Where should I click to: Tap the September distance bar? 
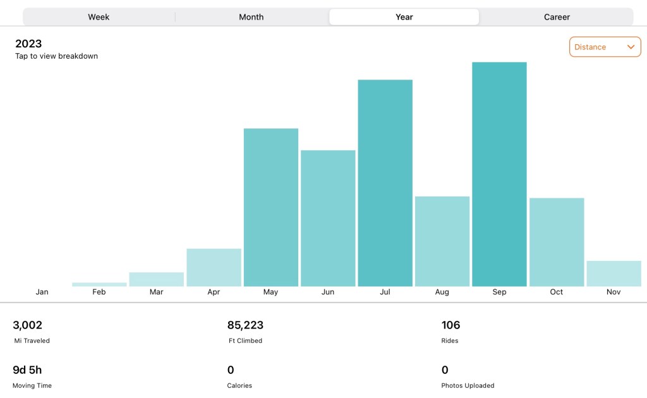coord(499,174)
